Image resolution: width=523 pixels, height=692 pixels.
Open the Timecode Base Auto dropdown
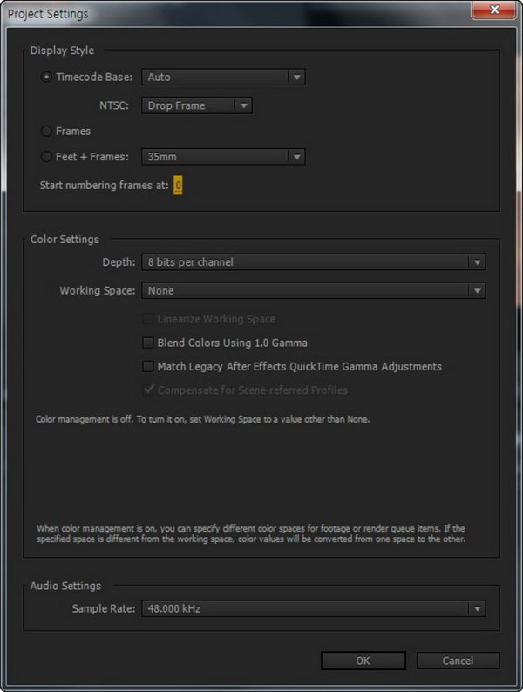223,78
